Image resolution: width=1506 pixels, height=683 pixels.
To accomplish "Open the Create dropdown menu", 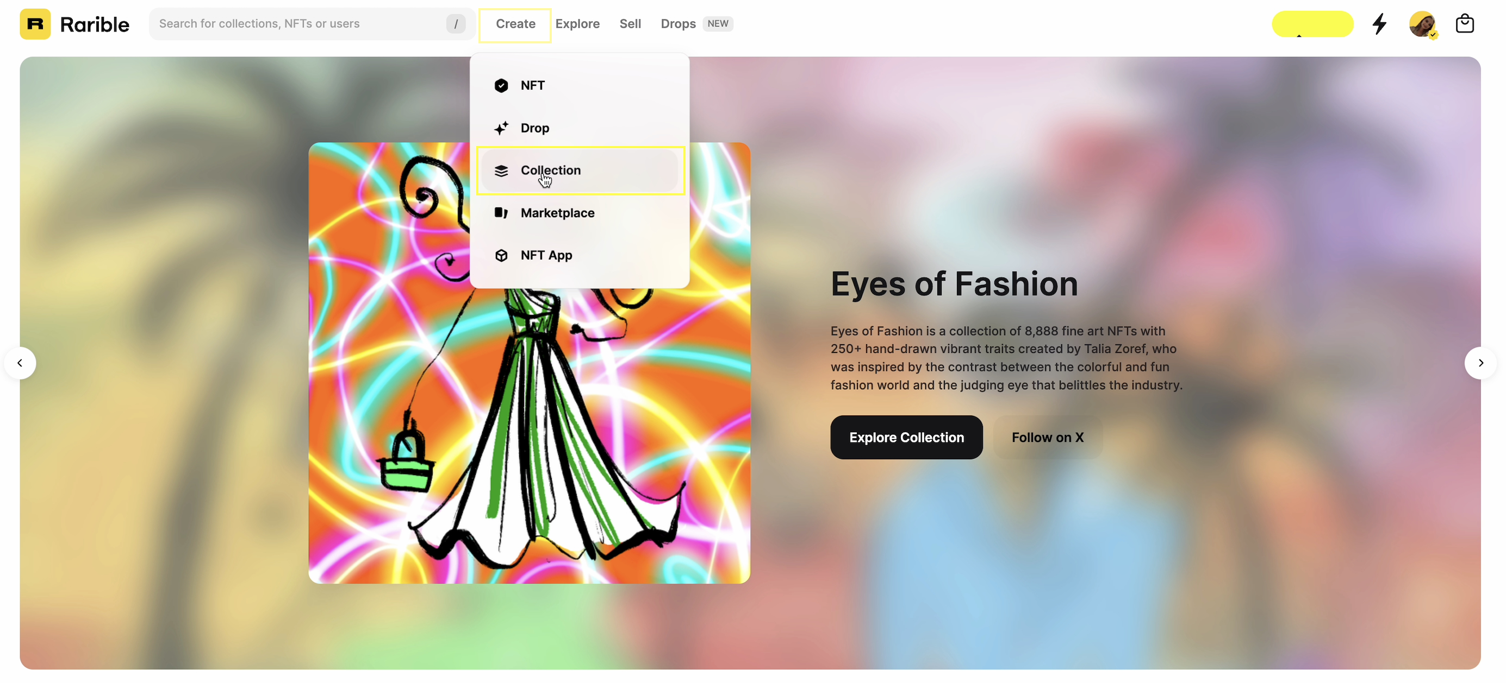I will (x=515, y=24).
